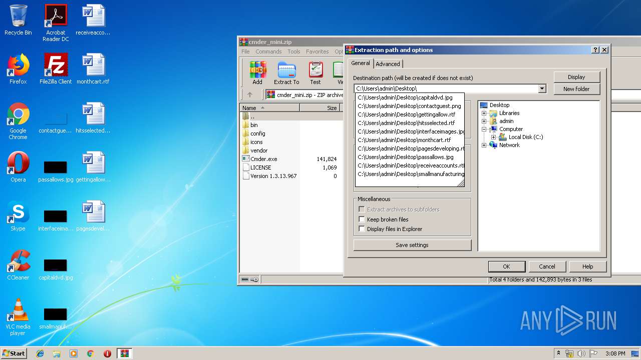Click the Test toolbar icon
This screenshot has height=360, width=641.
pos(315,73)
